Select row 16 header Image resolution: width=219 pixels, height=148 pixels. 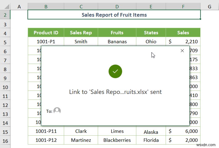(5, 140)
